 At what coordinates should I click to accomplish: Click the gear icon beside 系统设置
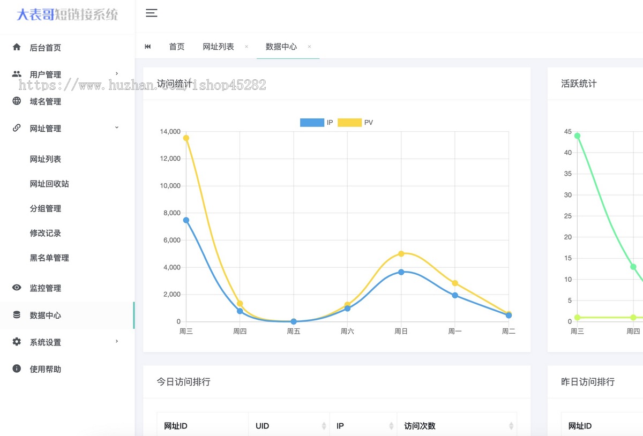[x=17, y=342]
